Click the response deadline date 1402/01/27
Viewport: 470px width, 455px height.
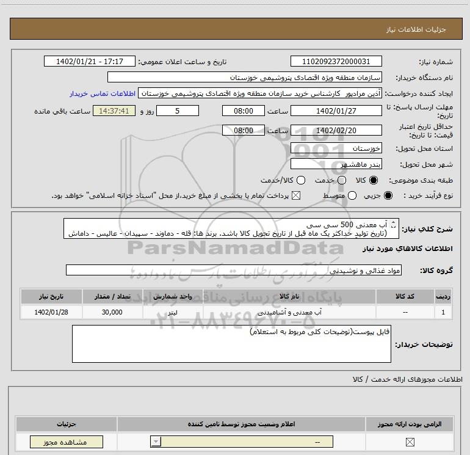coord(336,111)
